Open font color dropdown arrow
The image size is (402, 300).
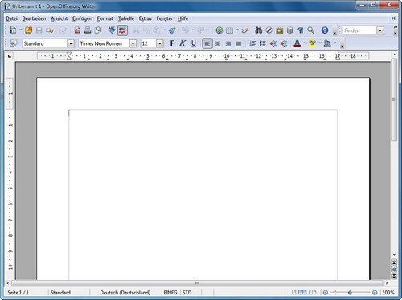point(305,43)
